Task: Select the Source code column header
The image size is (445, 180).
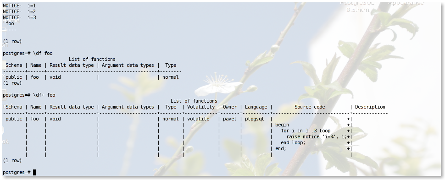Action: [310, 107]
